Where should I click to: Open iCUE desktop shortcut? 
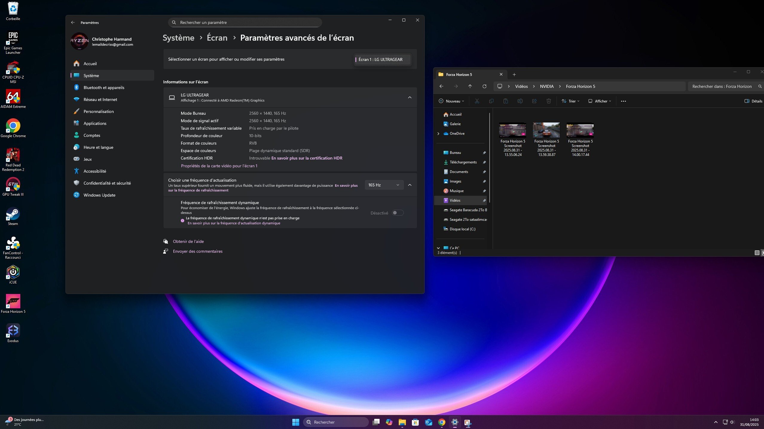13,275
